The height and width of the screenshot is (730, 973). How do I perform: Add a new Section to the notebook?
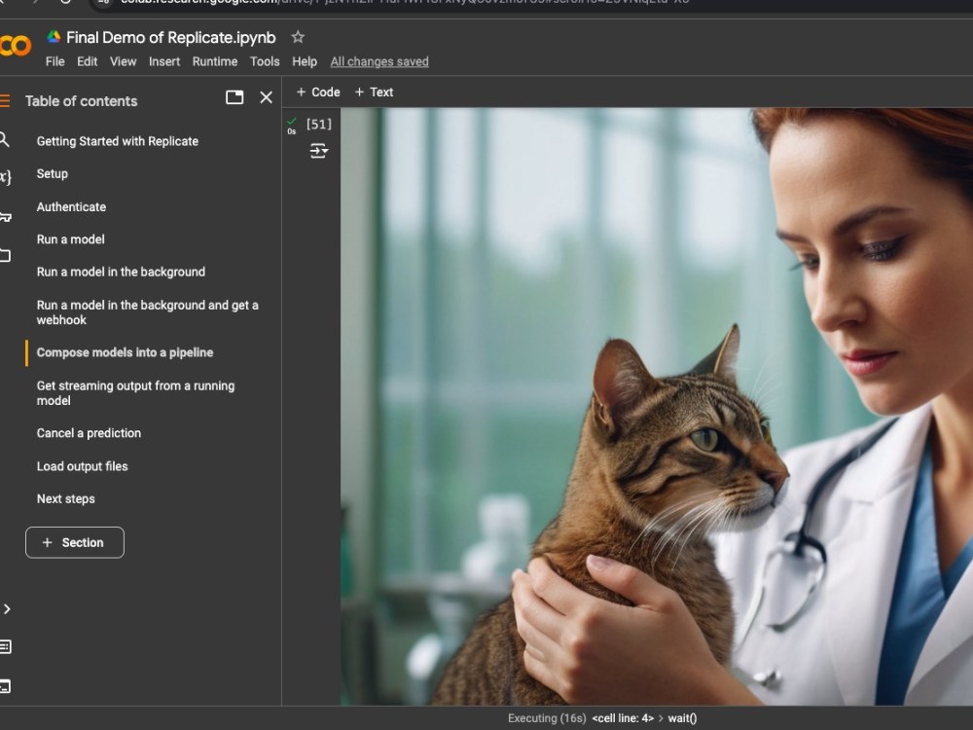click(x=74, y=542)
